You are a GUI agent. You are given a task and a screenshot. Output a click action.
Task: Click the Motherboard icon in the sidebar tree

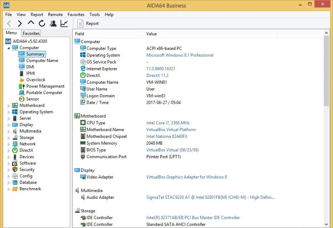pos(15,105)
